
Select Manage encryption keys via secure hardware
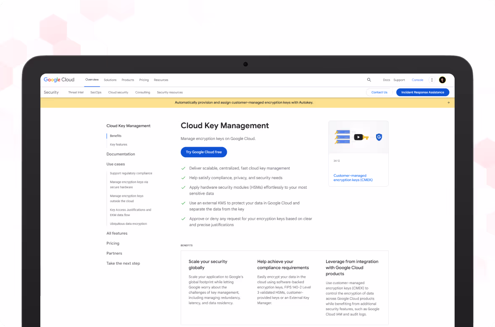[x=129, y=185]
